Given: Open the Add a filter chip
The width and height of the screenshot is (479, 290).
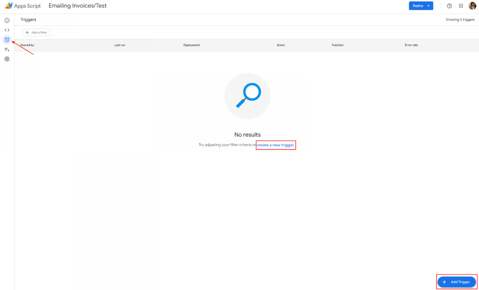Looking at the screenshot, I should tap(36, 32).
